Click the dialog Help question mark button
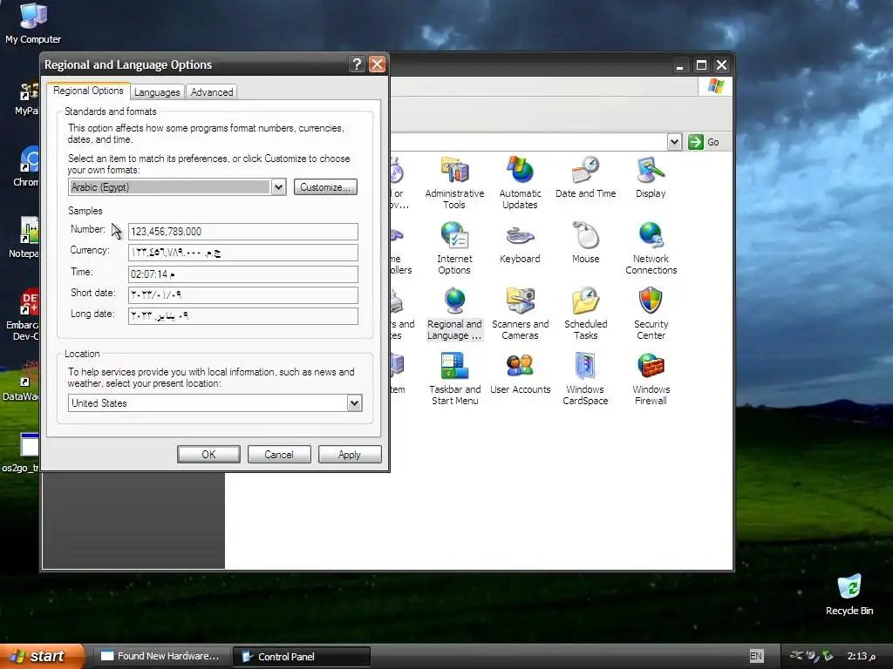This screenshot has height=669, width=893. 357,64
